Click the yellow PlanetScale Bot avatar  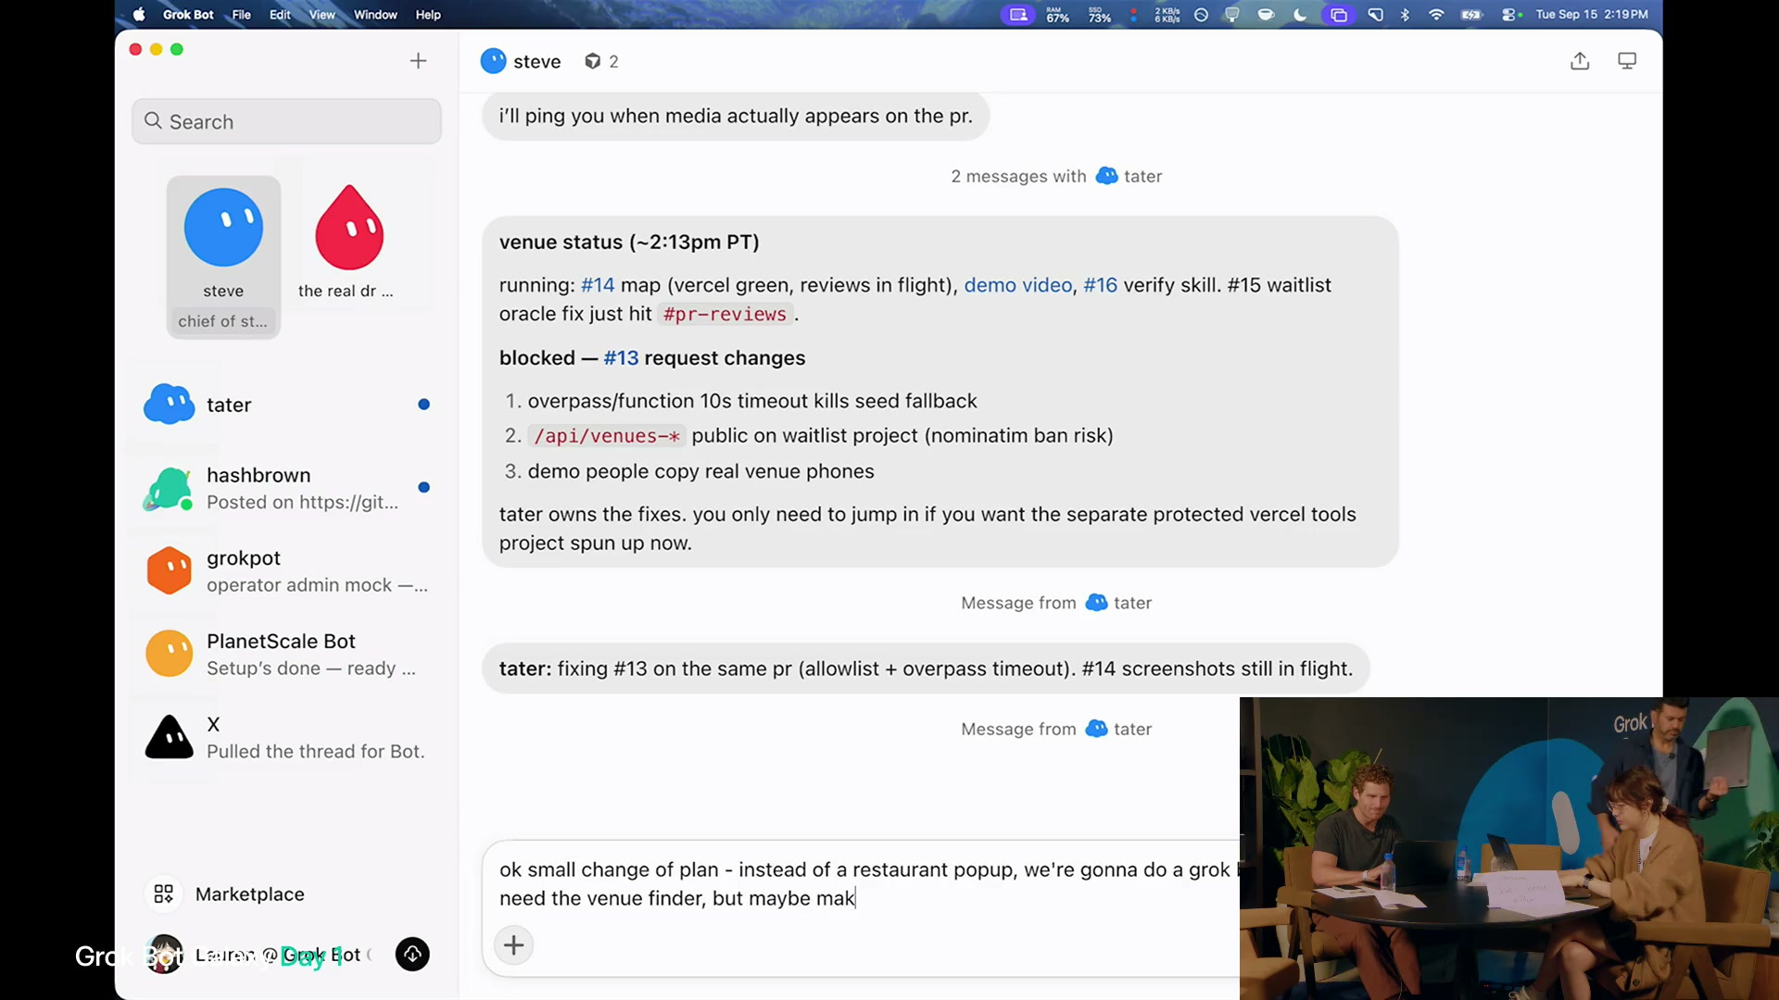click(169, 654)
